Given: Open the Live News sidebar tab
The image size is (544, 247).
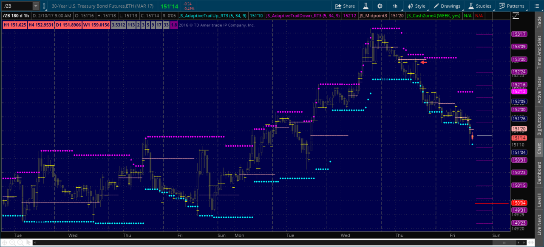Looking at the screenshot, I should 539,225.
